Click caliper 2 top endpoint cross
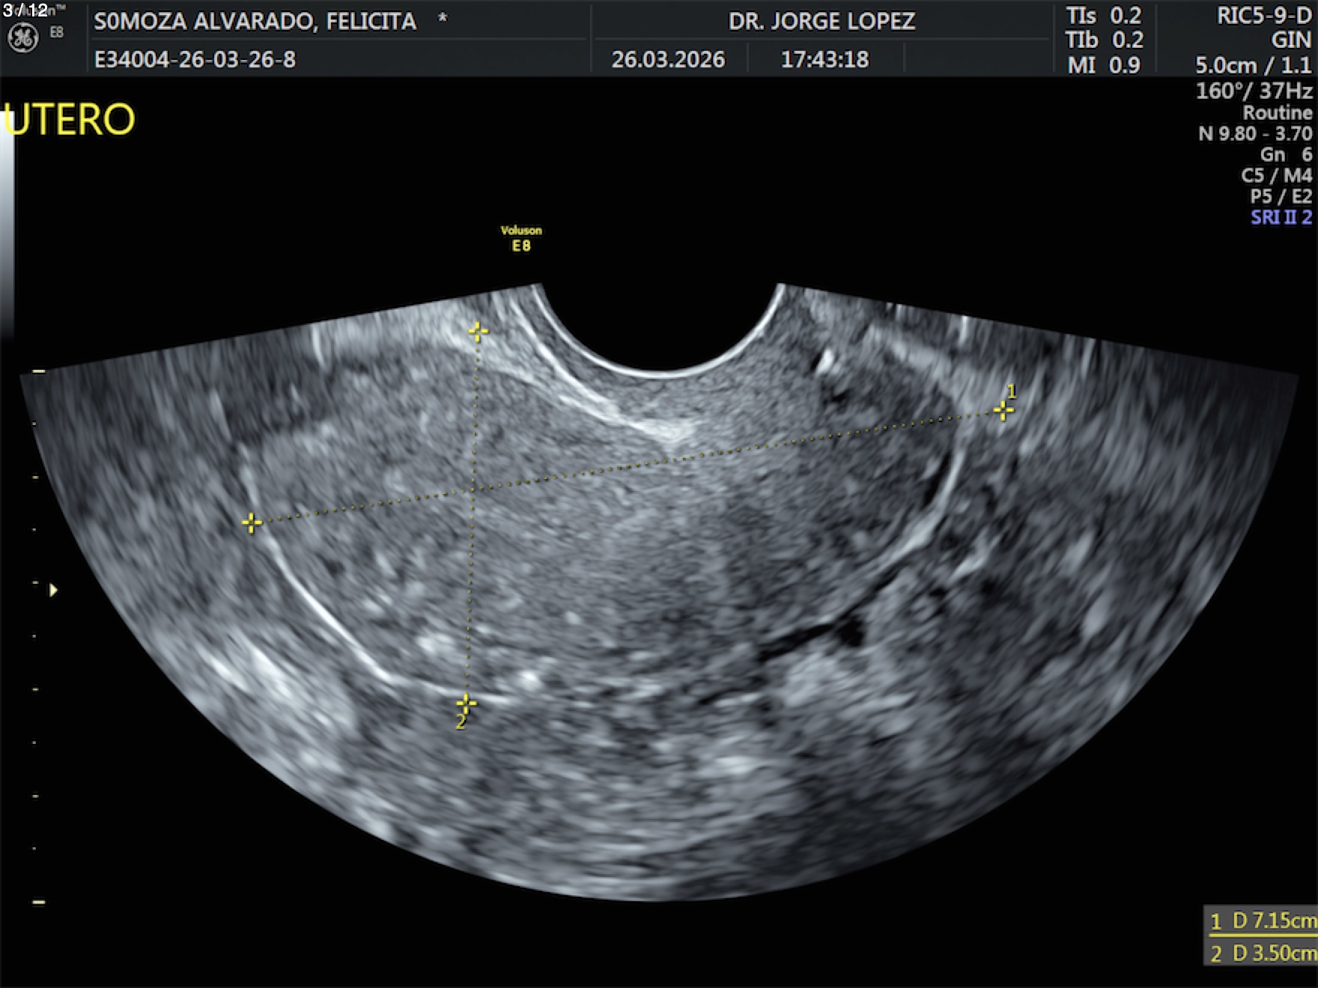 click(478, 331)
